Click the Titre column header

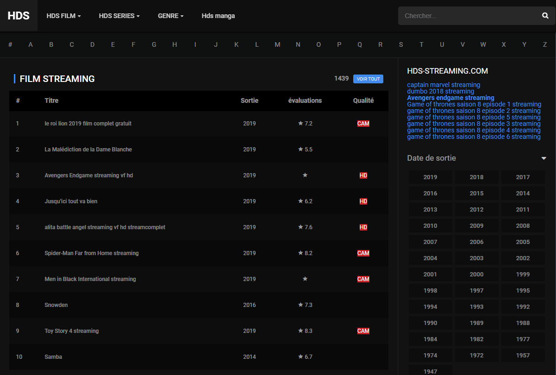pos(51,100)
